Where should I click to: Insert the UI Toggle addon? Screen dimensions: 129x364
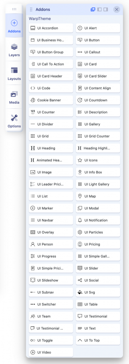click(51, 340)
